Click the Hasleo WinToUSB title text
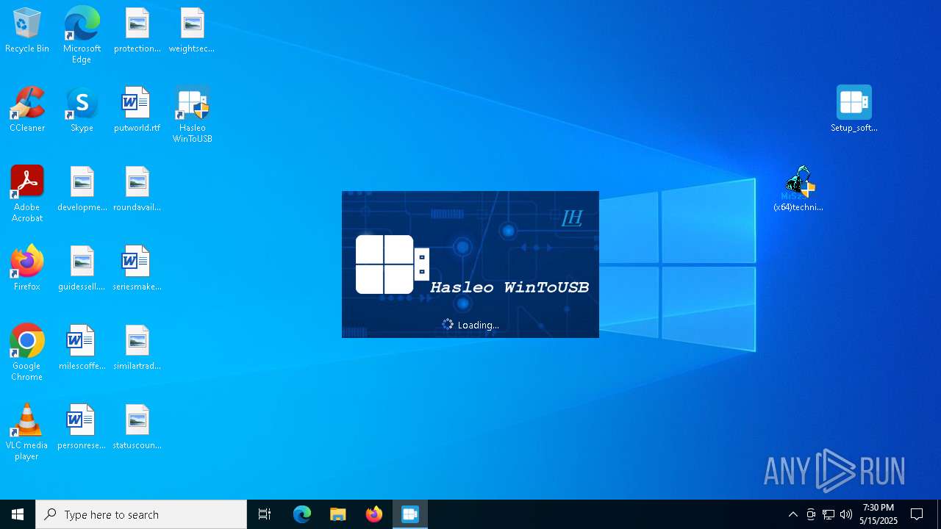 [x=509, y=287]
